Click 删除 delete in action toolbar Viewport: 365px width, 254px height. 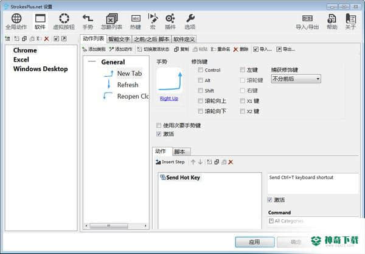click(241, 49)
